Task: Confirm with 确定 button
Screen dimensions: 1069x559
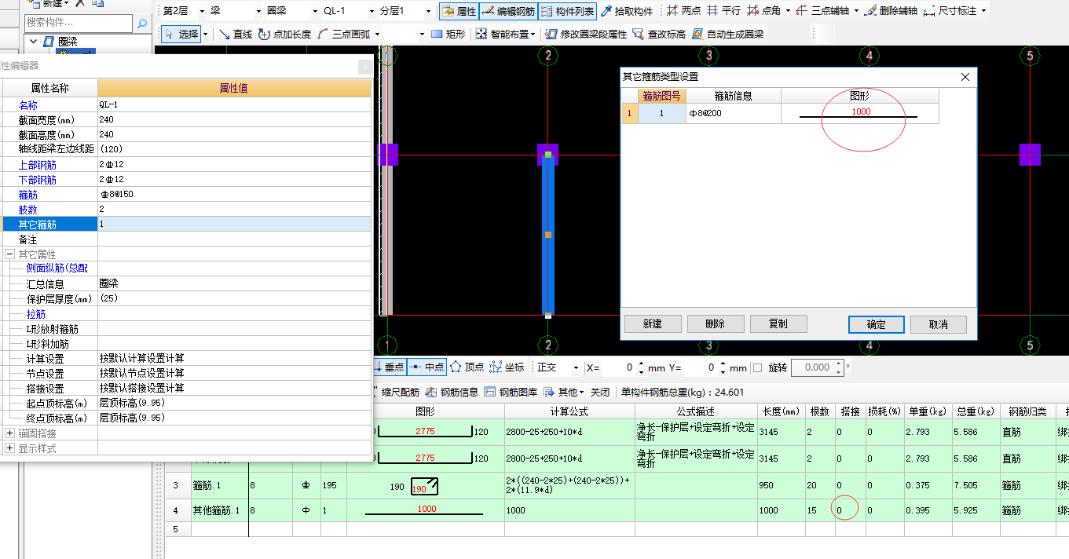Action: [877, 324]
